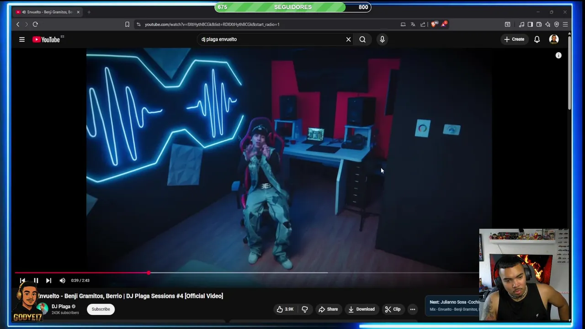Viewport: 585px width, 329px height.
Task: Open the account avatar menu
Action: (x=554, y=39)
